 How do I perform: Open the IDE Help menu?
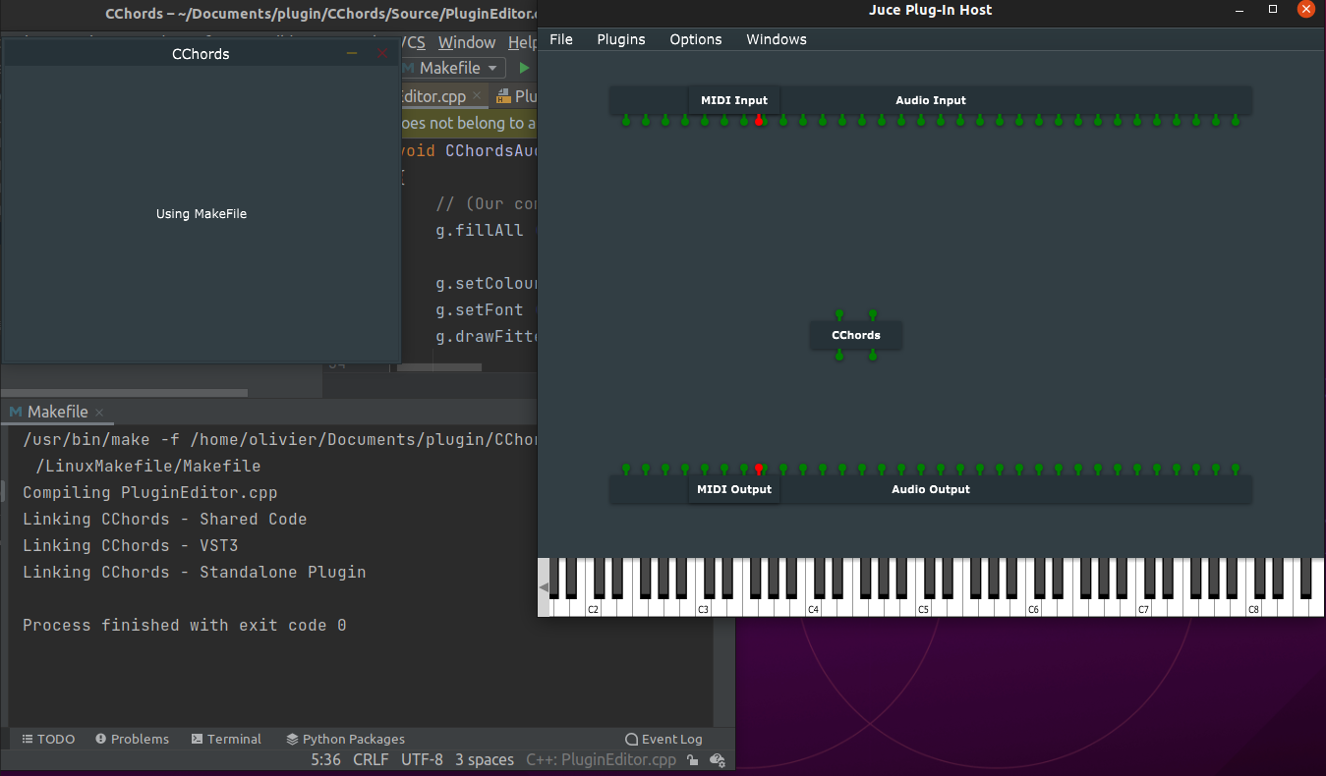tap(522, 42)
